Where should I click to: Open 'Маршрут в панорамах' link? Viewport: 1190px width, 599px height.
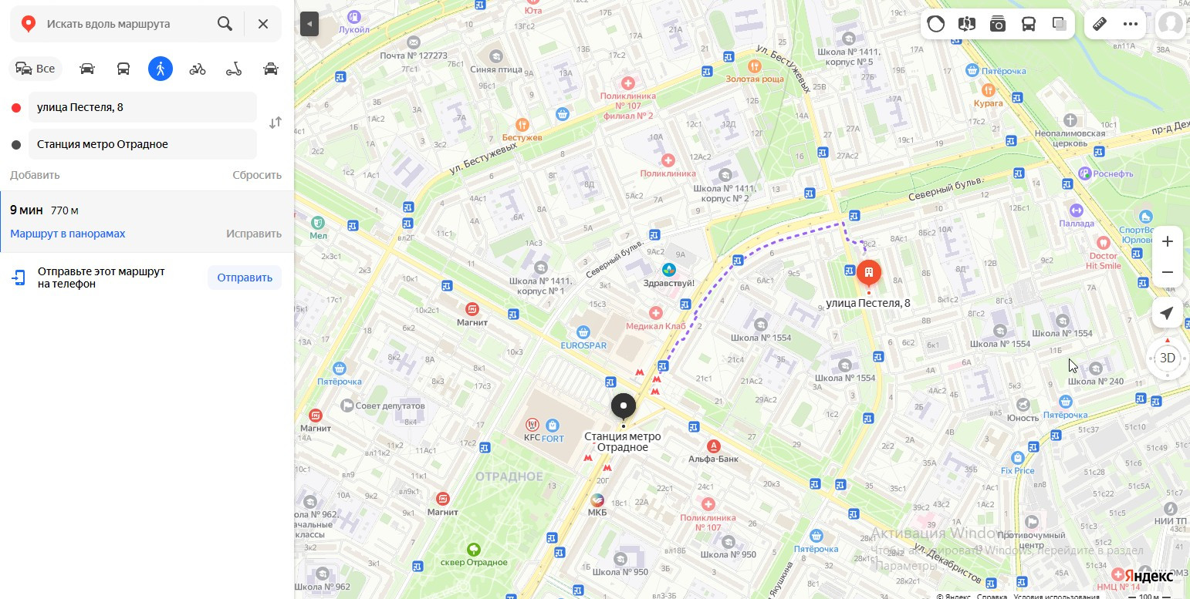pyautogui.click(x=68, y=234)
